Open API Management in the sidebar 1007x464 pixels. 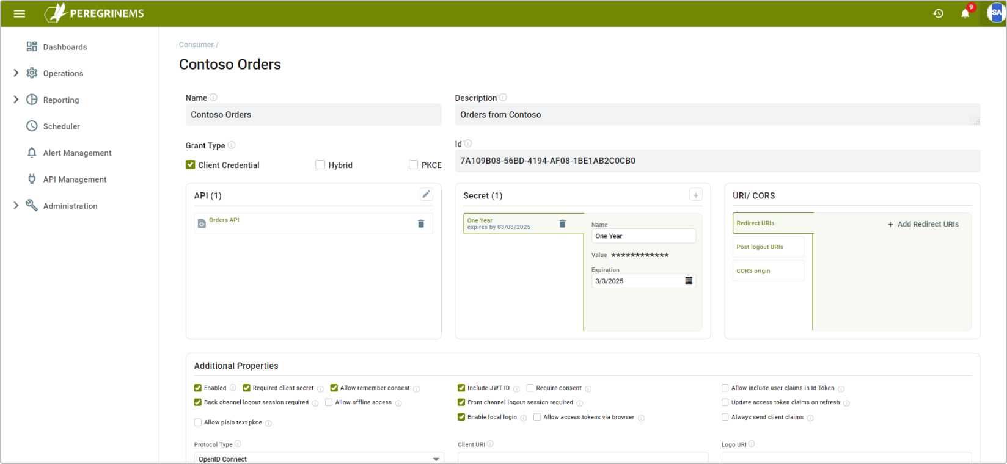(x=75, y=179)
